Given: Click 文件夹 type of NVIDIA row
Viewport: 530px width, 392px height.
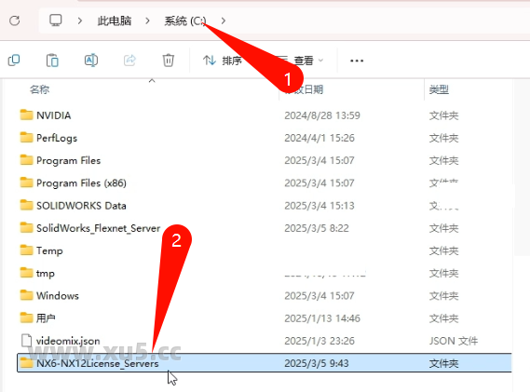Looking at the screenshot, I should pyautogui.click(x=443, y=115).
